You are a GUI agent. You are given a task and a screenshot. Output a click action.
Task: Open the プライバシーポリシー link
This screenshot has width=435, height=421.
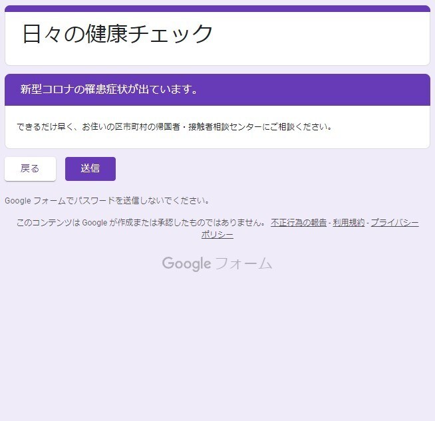click(x=395, y=223)
